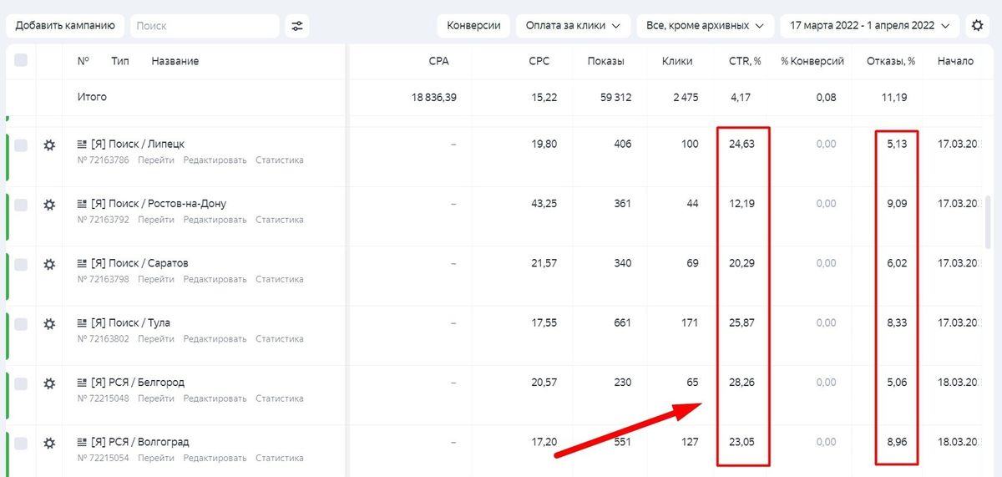
Task: Click Показы value 230 in Белгород row
Action: pos(622,383)
